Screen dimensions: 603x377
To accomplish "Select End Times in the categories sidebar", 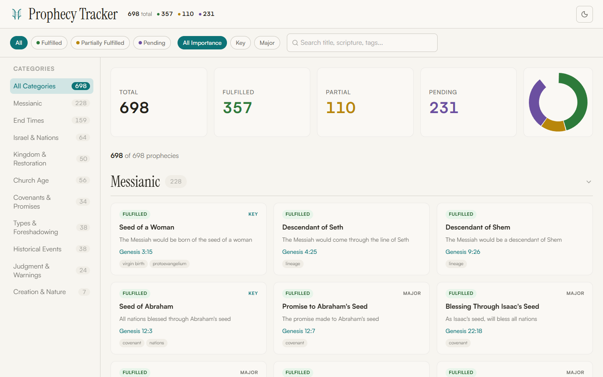I will [x=28, y=120].
